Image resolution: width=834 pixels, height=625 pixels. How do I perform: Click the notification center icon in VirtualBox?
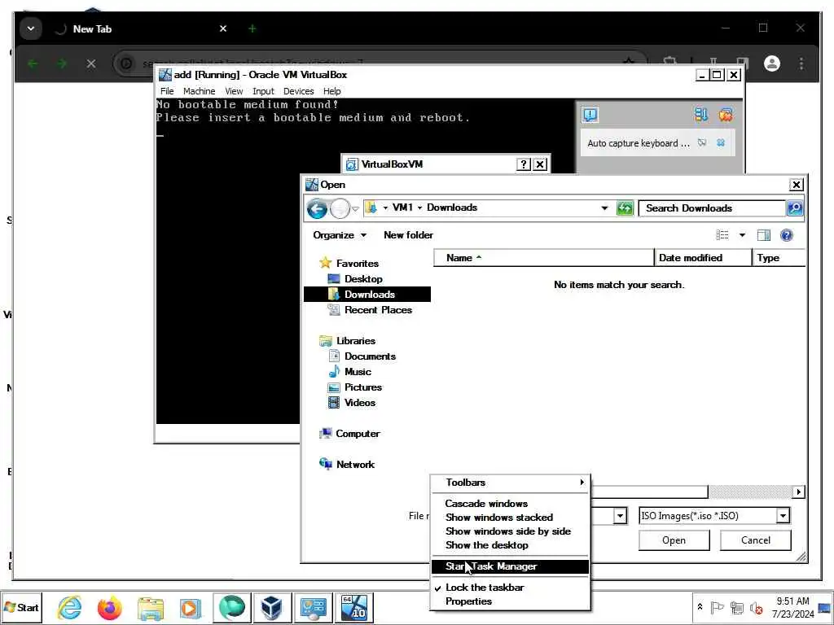point(590,115)
